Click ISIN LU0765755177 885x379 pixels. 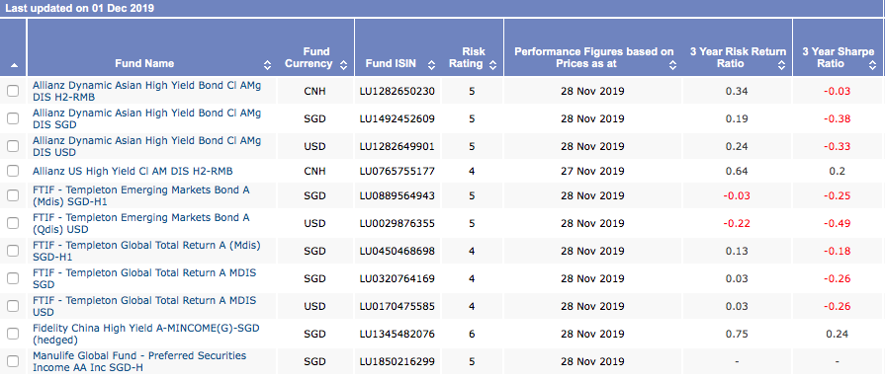click(x=397, y=171)
